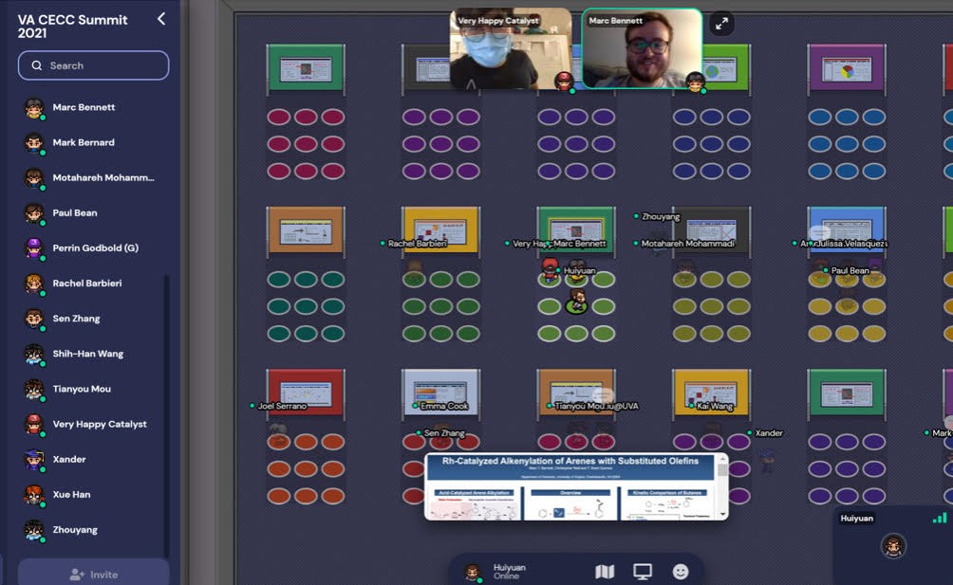Select Marc Bennett in the participant list

(x=84, y=107)
